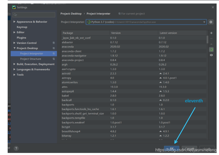This screenshot has height=155, width=219.
Task: Click the upgrade arrow next to bitarray 1.2.2
Action: [160, 136]
